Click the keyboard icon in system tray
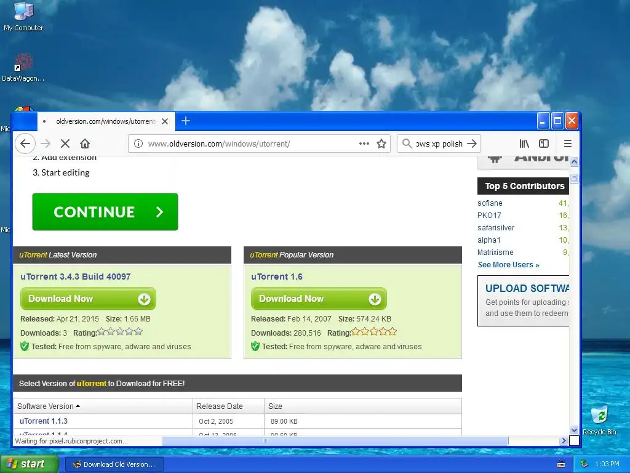The image size is (630, 473). 561,464
